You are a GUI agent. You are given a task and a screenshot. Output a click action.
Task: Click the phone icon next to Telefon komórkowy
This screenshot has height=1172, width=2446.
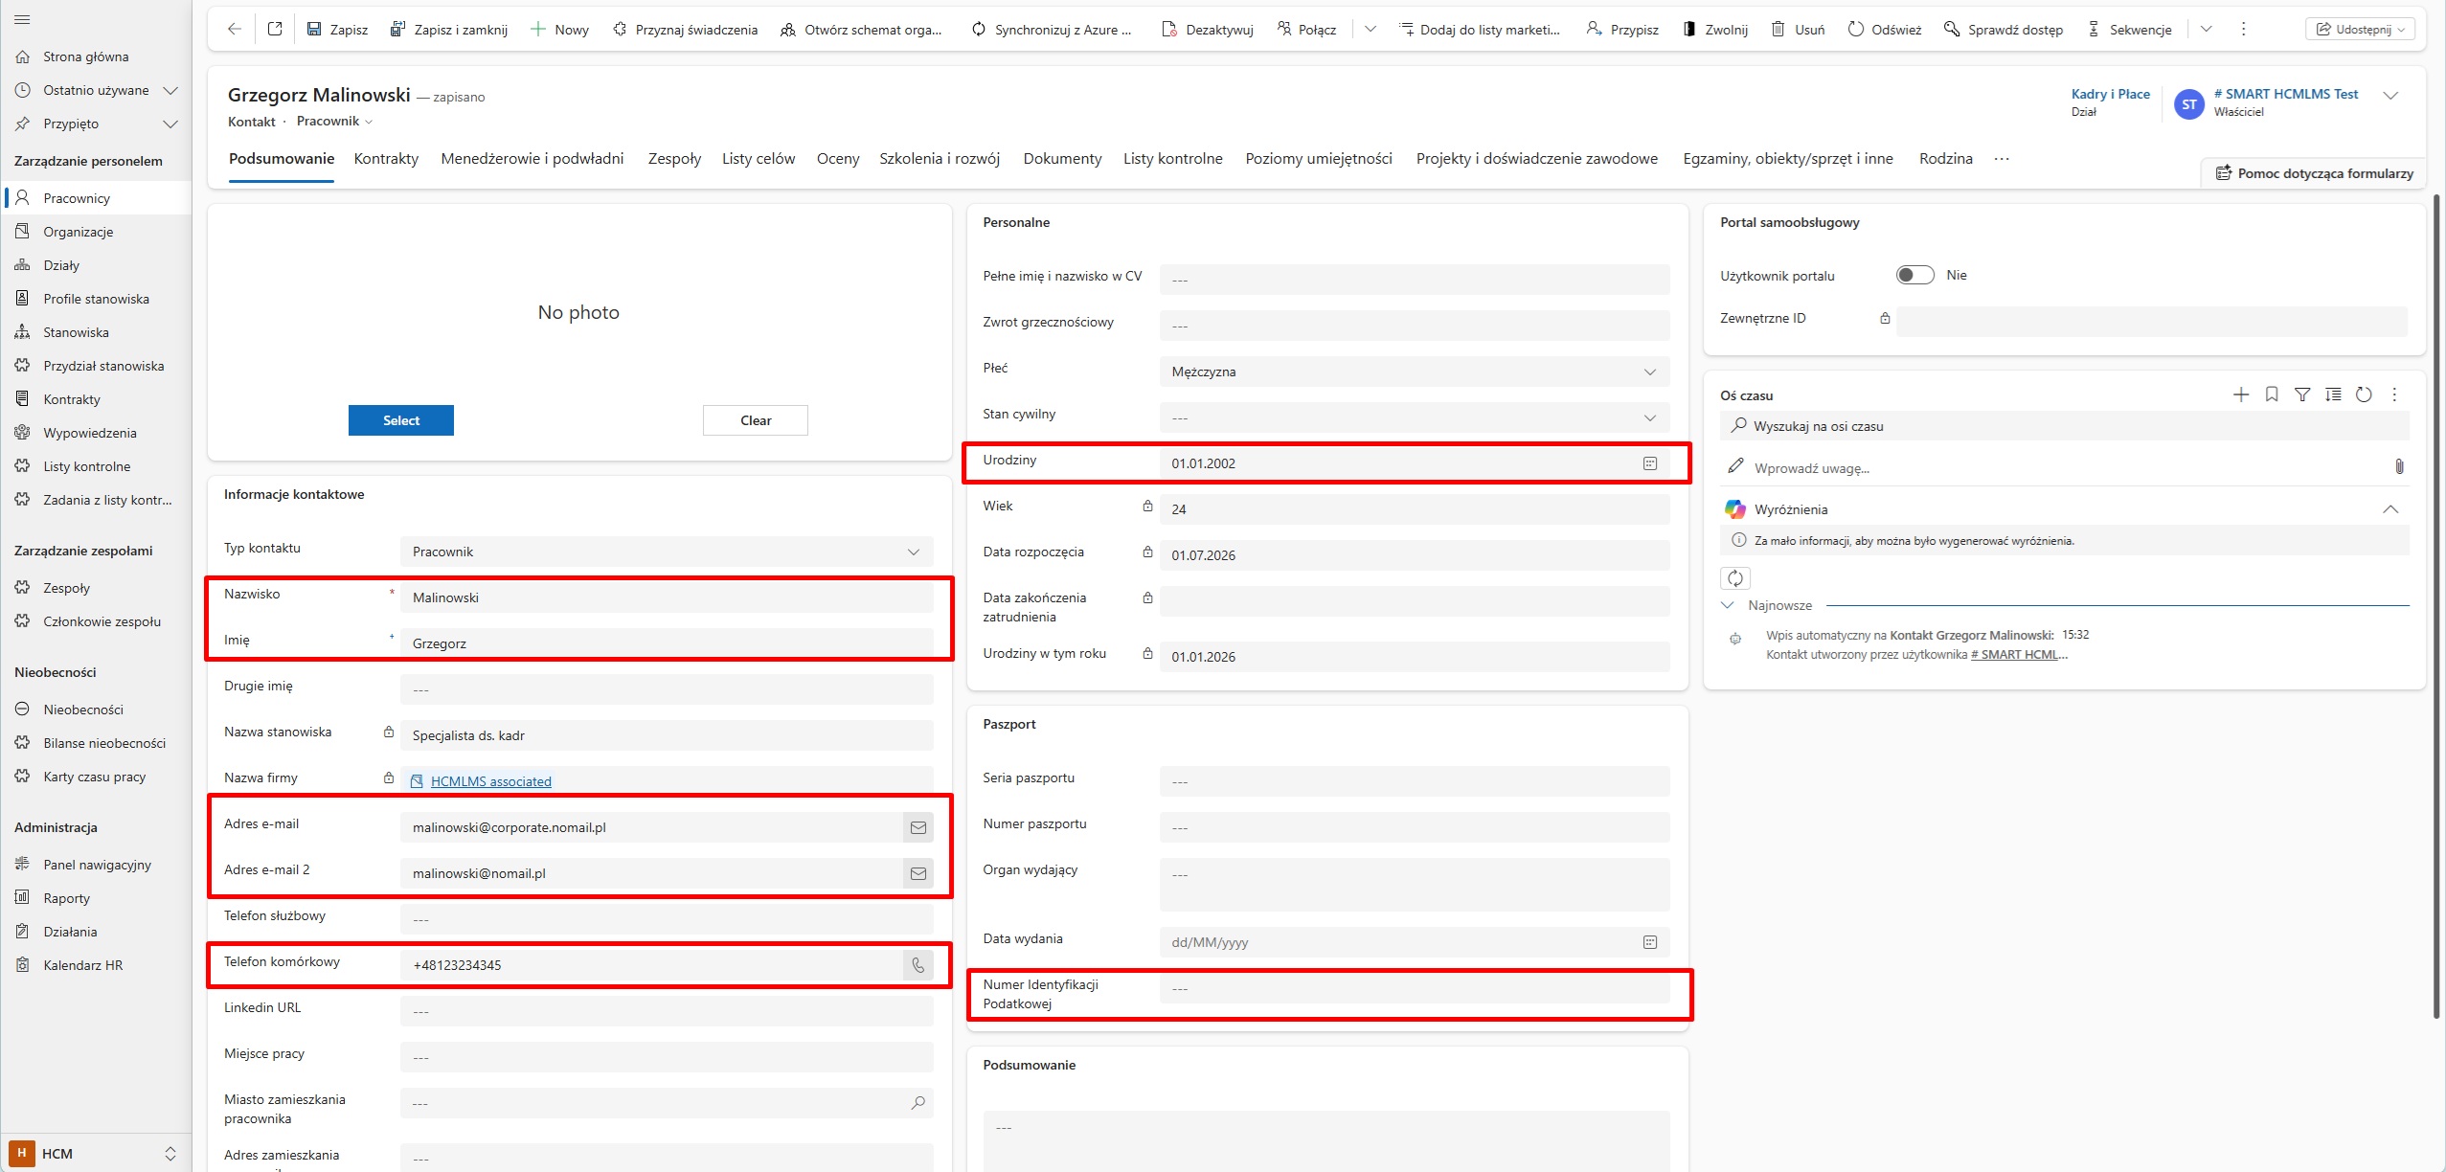[x=917, y=965]
